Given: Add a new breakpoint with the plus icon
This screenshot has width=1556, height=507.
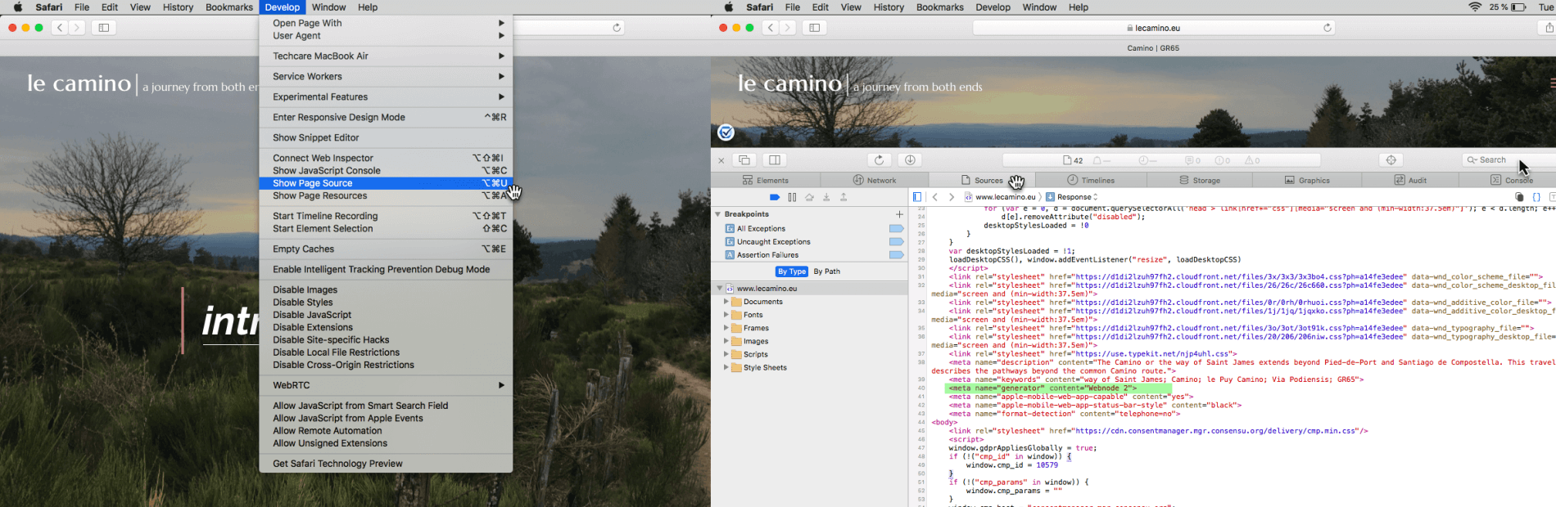Looking at the screenshot, I should pyautogui.click(x=899, y=214).
